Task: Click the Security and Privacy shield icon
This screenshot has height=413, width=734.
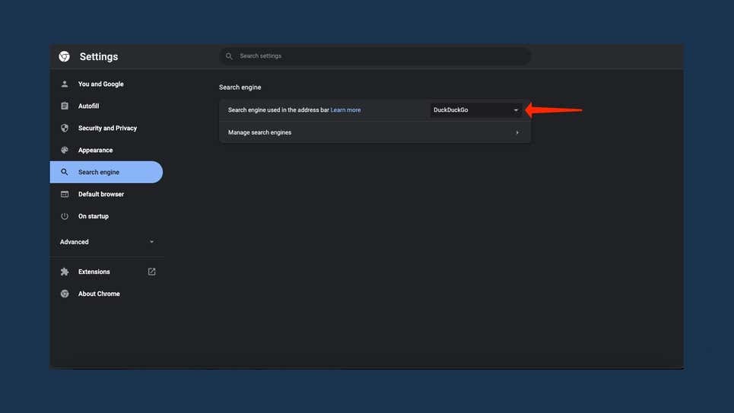Action: (65, 129)
